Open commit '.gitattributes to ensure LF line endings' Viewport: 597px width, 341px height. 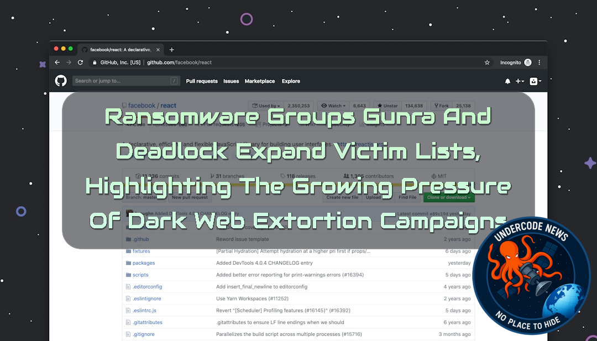tap(280, 322)
